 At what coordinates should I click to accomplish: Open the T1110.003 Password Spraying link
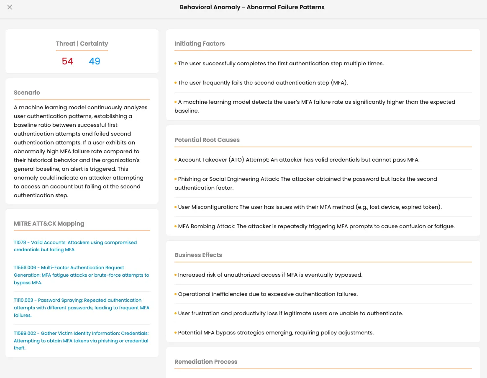tap(81, 308)
